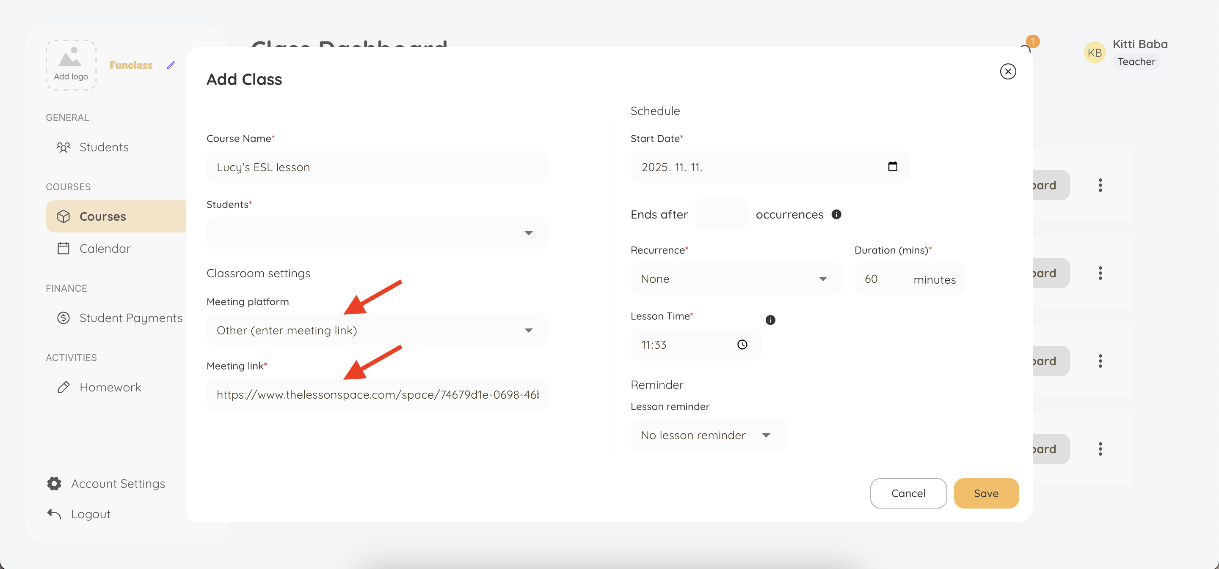1219x569 pixels.
Task: Click the Meeting link input field
Action: [x=377, y=394]
